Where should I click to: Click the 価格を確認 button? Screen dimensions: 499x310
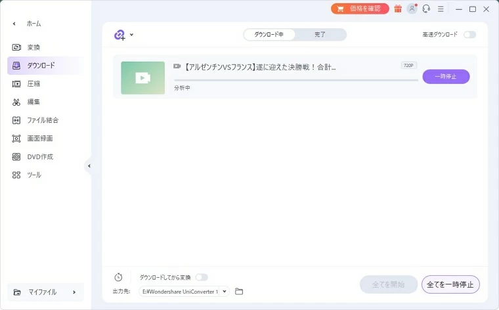[x=360, y=9]
